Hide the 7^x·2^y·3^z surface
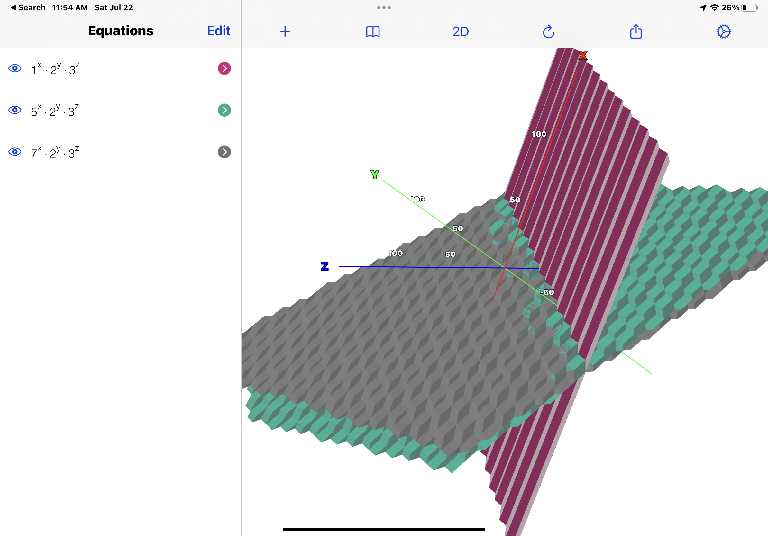Image resolution: width=768 pixels, height=536 pixels. tap(15, 152)
